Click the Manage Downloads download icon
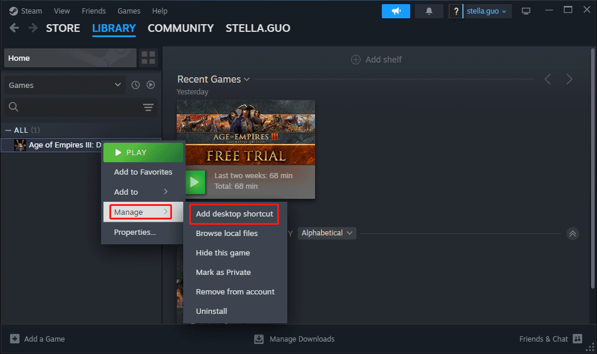The image size is (597, 354). coord(259,339)
